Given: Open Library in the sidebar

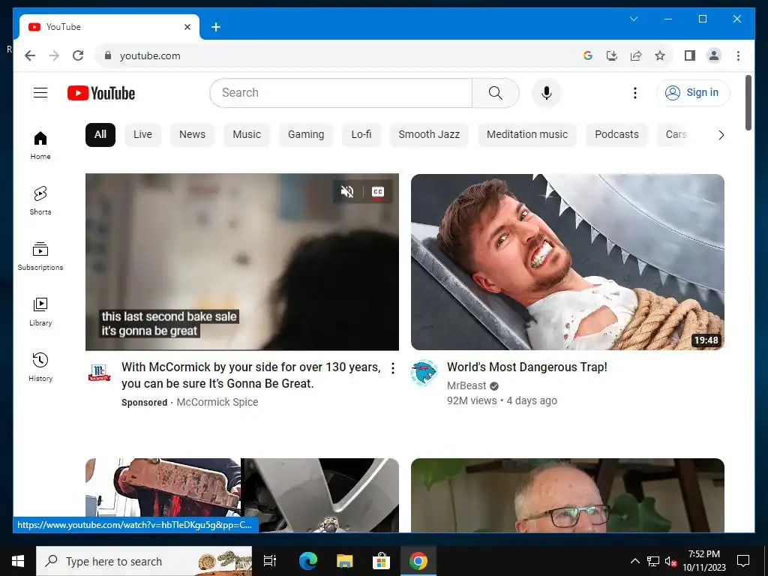Looking at the screenshot, I should pyautogui.click(x=40, y=312).
